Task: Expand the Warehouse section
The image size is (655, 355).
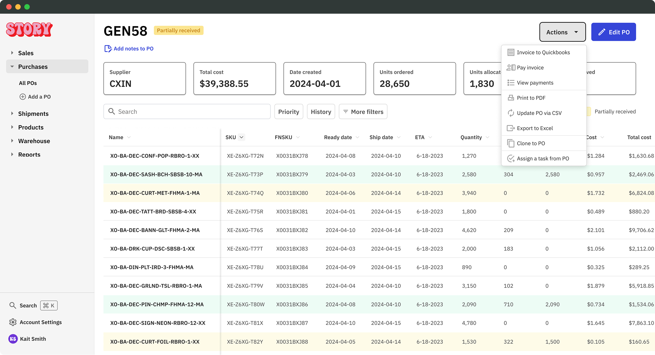Action: point(12,141)
